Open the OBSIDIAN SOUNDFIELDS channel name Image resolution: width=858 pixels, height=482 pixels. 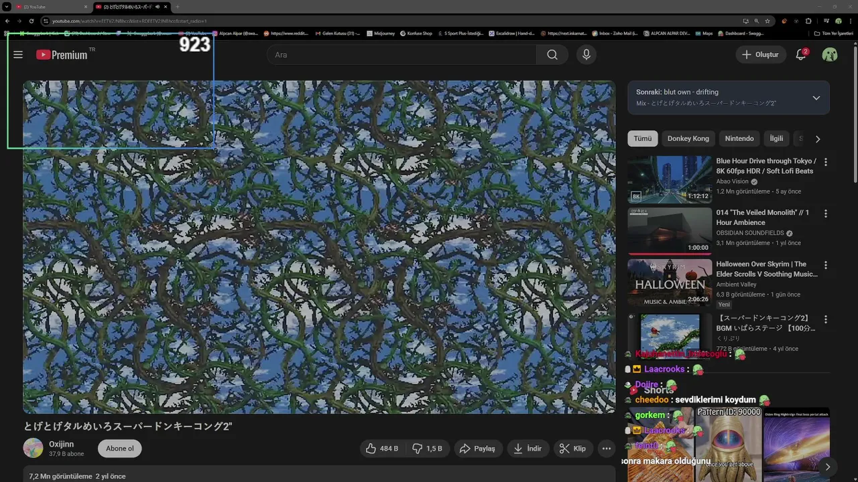click(x=750, y=233)
